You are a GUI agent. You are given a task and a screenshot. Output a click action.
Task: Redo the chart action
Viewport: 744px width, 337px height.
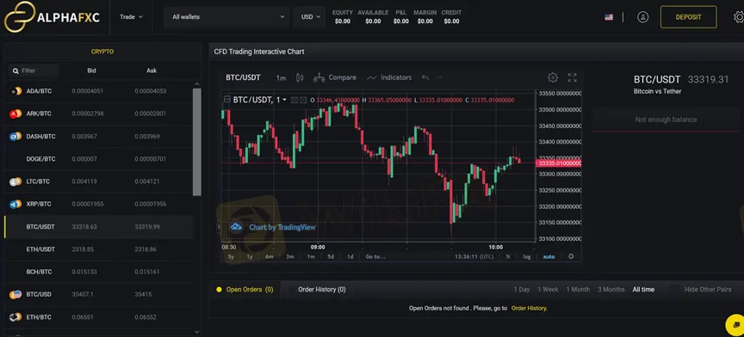tap(439, 77)
